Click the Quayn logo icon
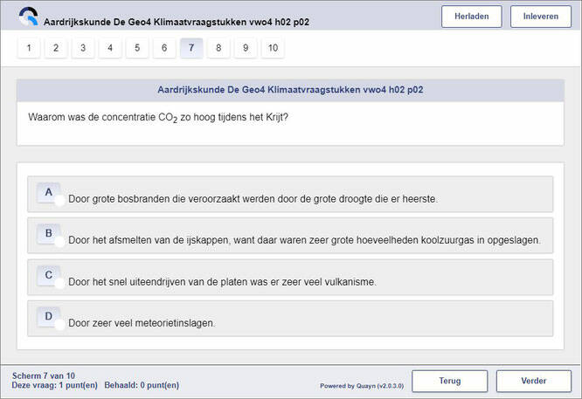This screenshot has height=399, width=582. pyautogui.click(x=29, y=17)
